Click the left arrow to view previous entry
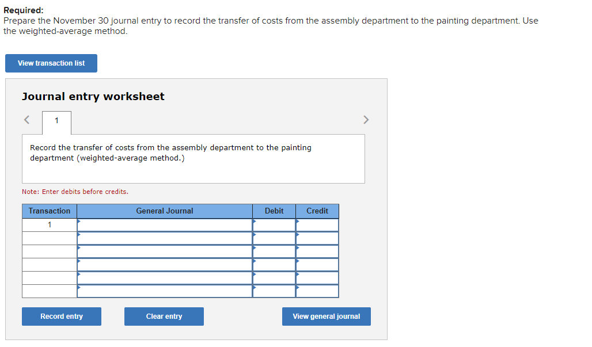Viewport: 592px width, 347px height. coord(26,120)
